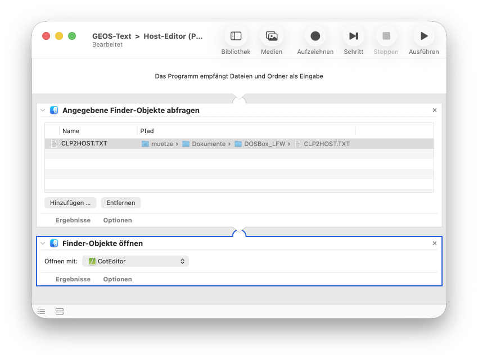
Task: Open the Öffnen mit CotEditor dropdown
Action: [136, 261]
